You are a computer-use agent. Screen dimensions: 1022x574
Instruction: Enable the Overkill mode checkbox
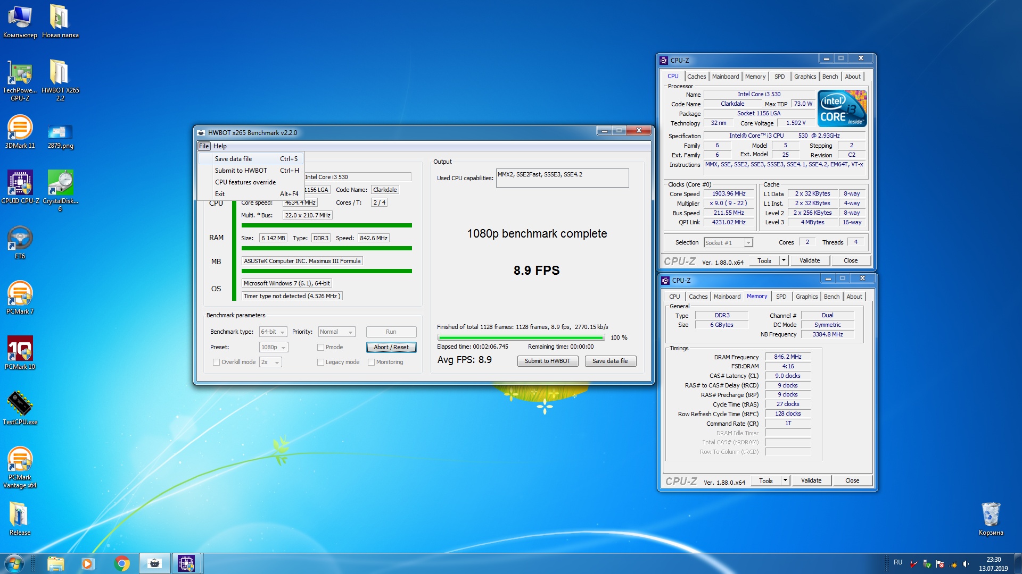coord(216,362)
